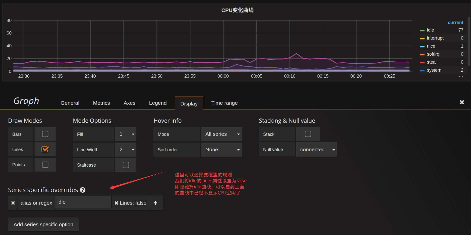The image size is (471, 235).
Task: Enable the Points draw mode checkbox
Action: pos(45,165)
